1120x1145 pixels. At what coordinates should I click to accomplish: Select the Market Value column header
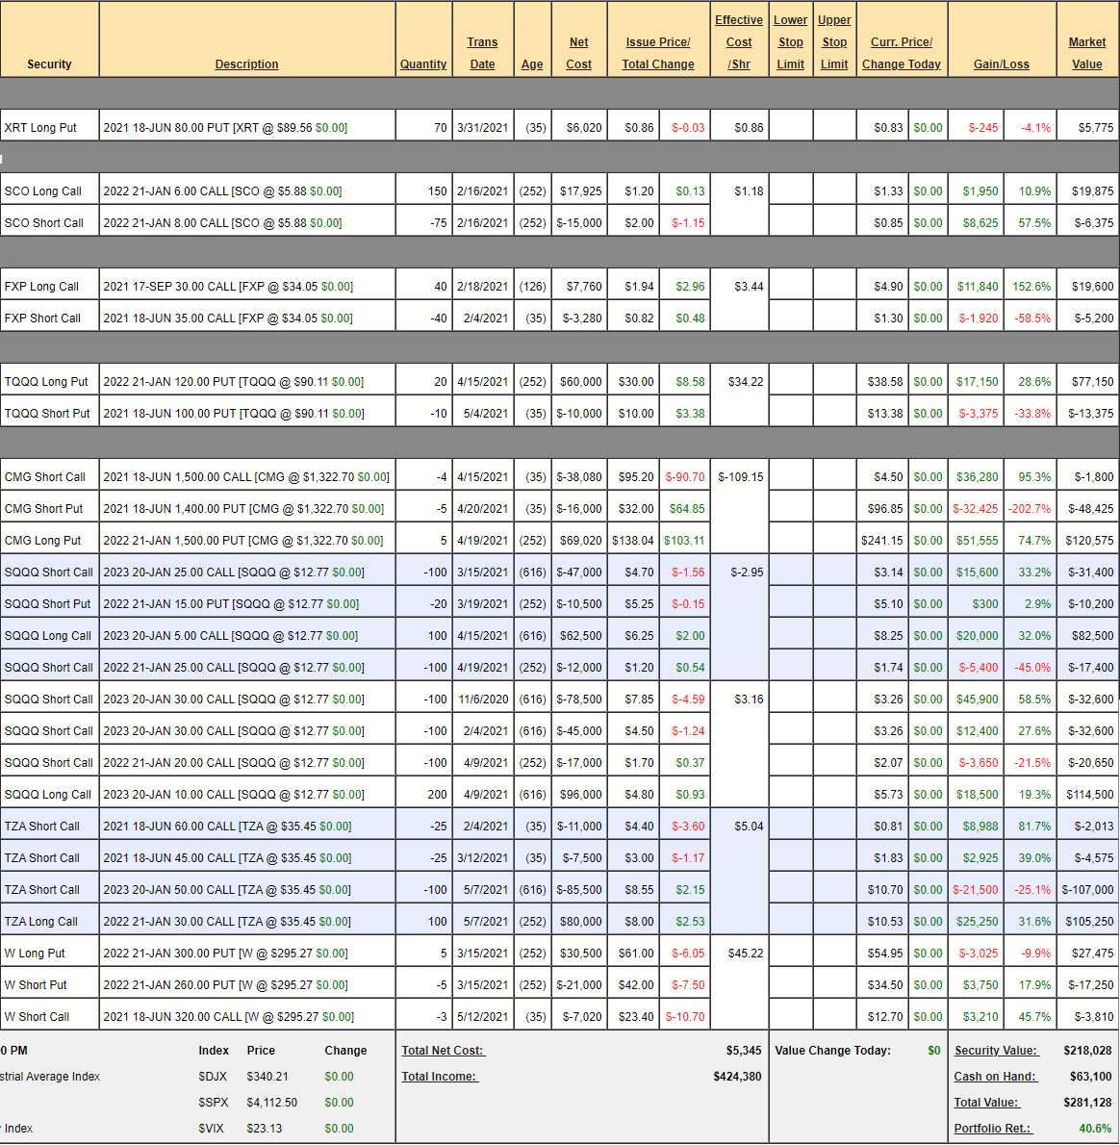(1086, 54)
